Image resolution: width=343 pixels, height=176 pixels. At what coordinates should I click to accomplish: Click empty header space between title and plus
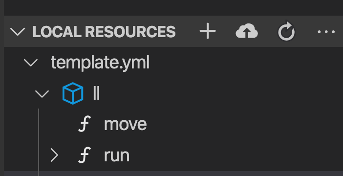coord(187,31)
